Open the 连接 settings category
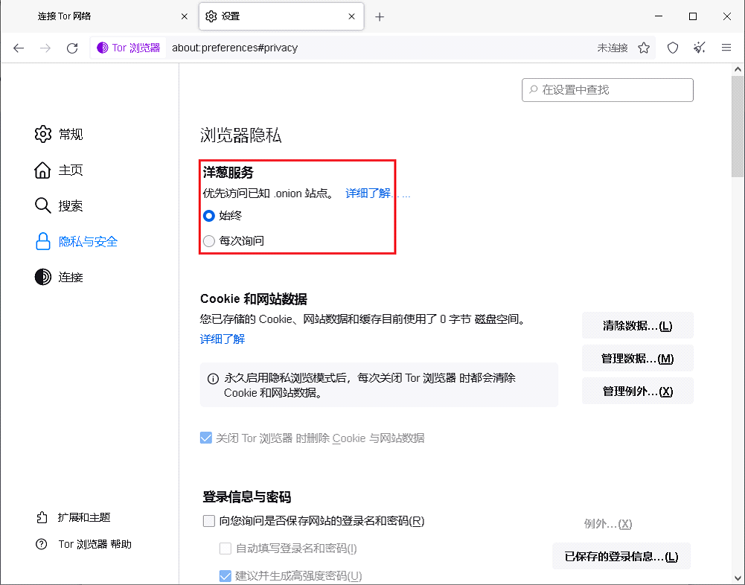Image resolution: width=745 pixels, height=585 pixels. point(59,277)
